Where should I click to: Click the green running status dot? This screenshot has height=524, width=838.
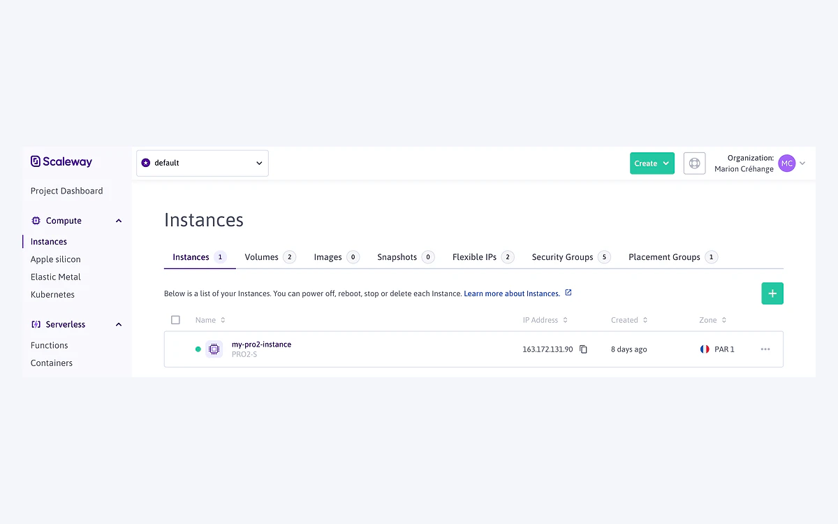pyautogui.click(x=198, y=349)
